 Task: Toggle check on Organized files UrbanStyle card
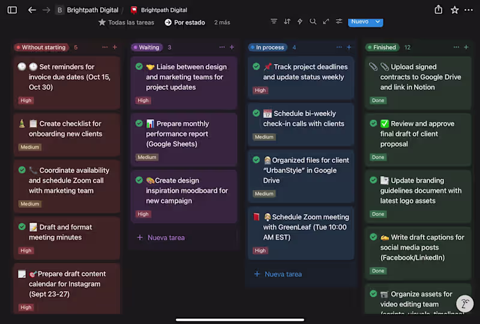coord(256,160)
